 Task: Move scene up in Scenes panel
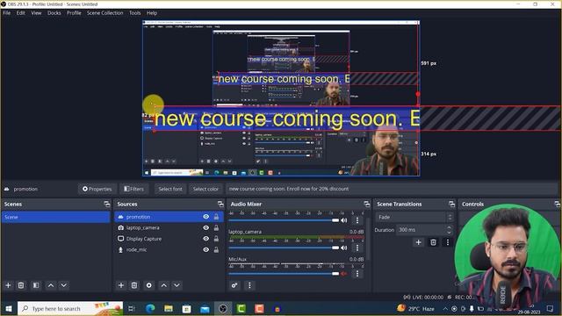(51, 285)
